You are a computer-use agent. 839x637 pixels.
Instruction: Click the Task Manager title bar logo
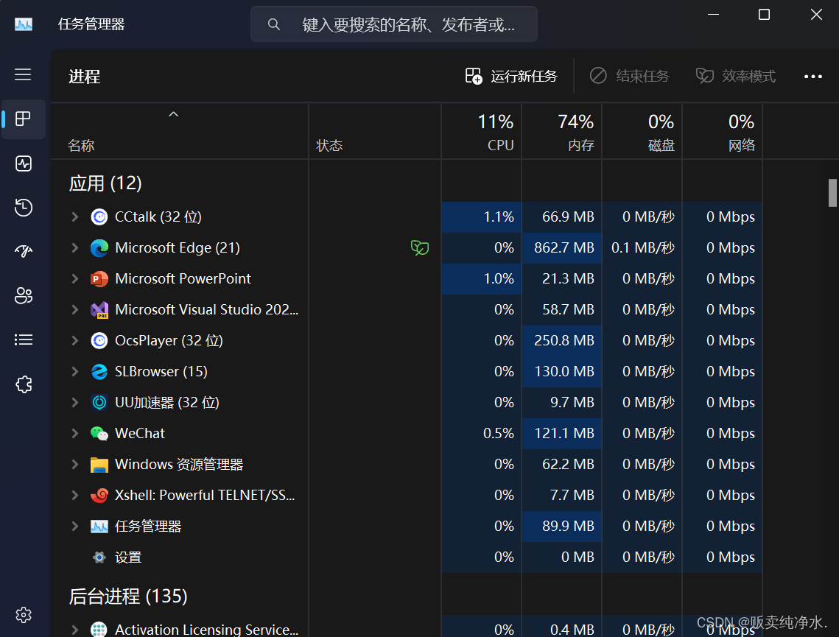tap(24, 24)
